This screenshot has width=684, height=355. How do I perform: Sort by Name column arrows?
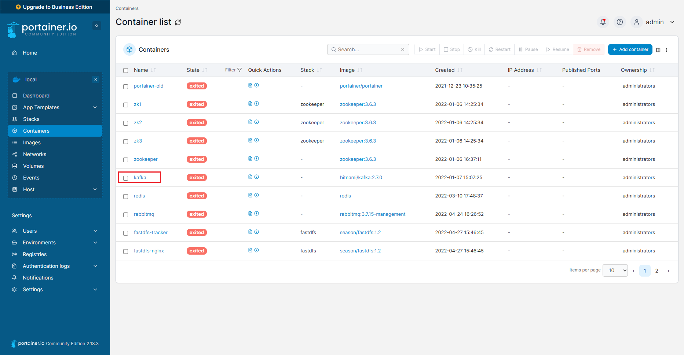153,70
